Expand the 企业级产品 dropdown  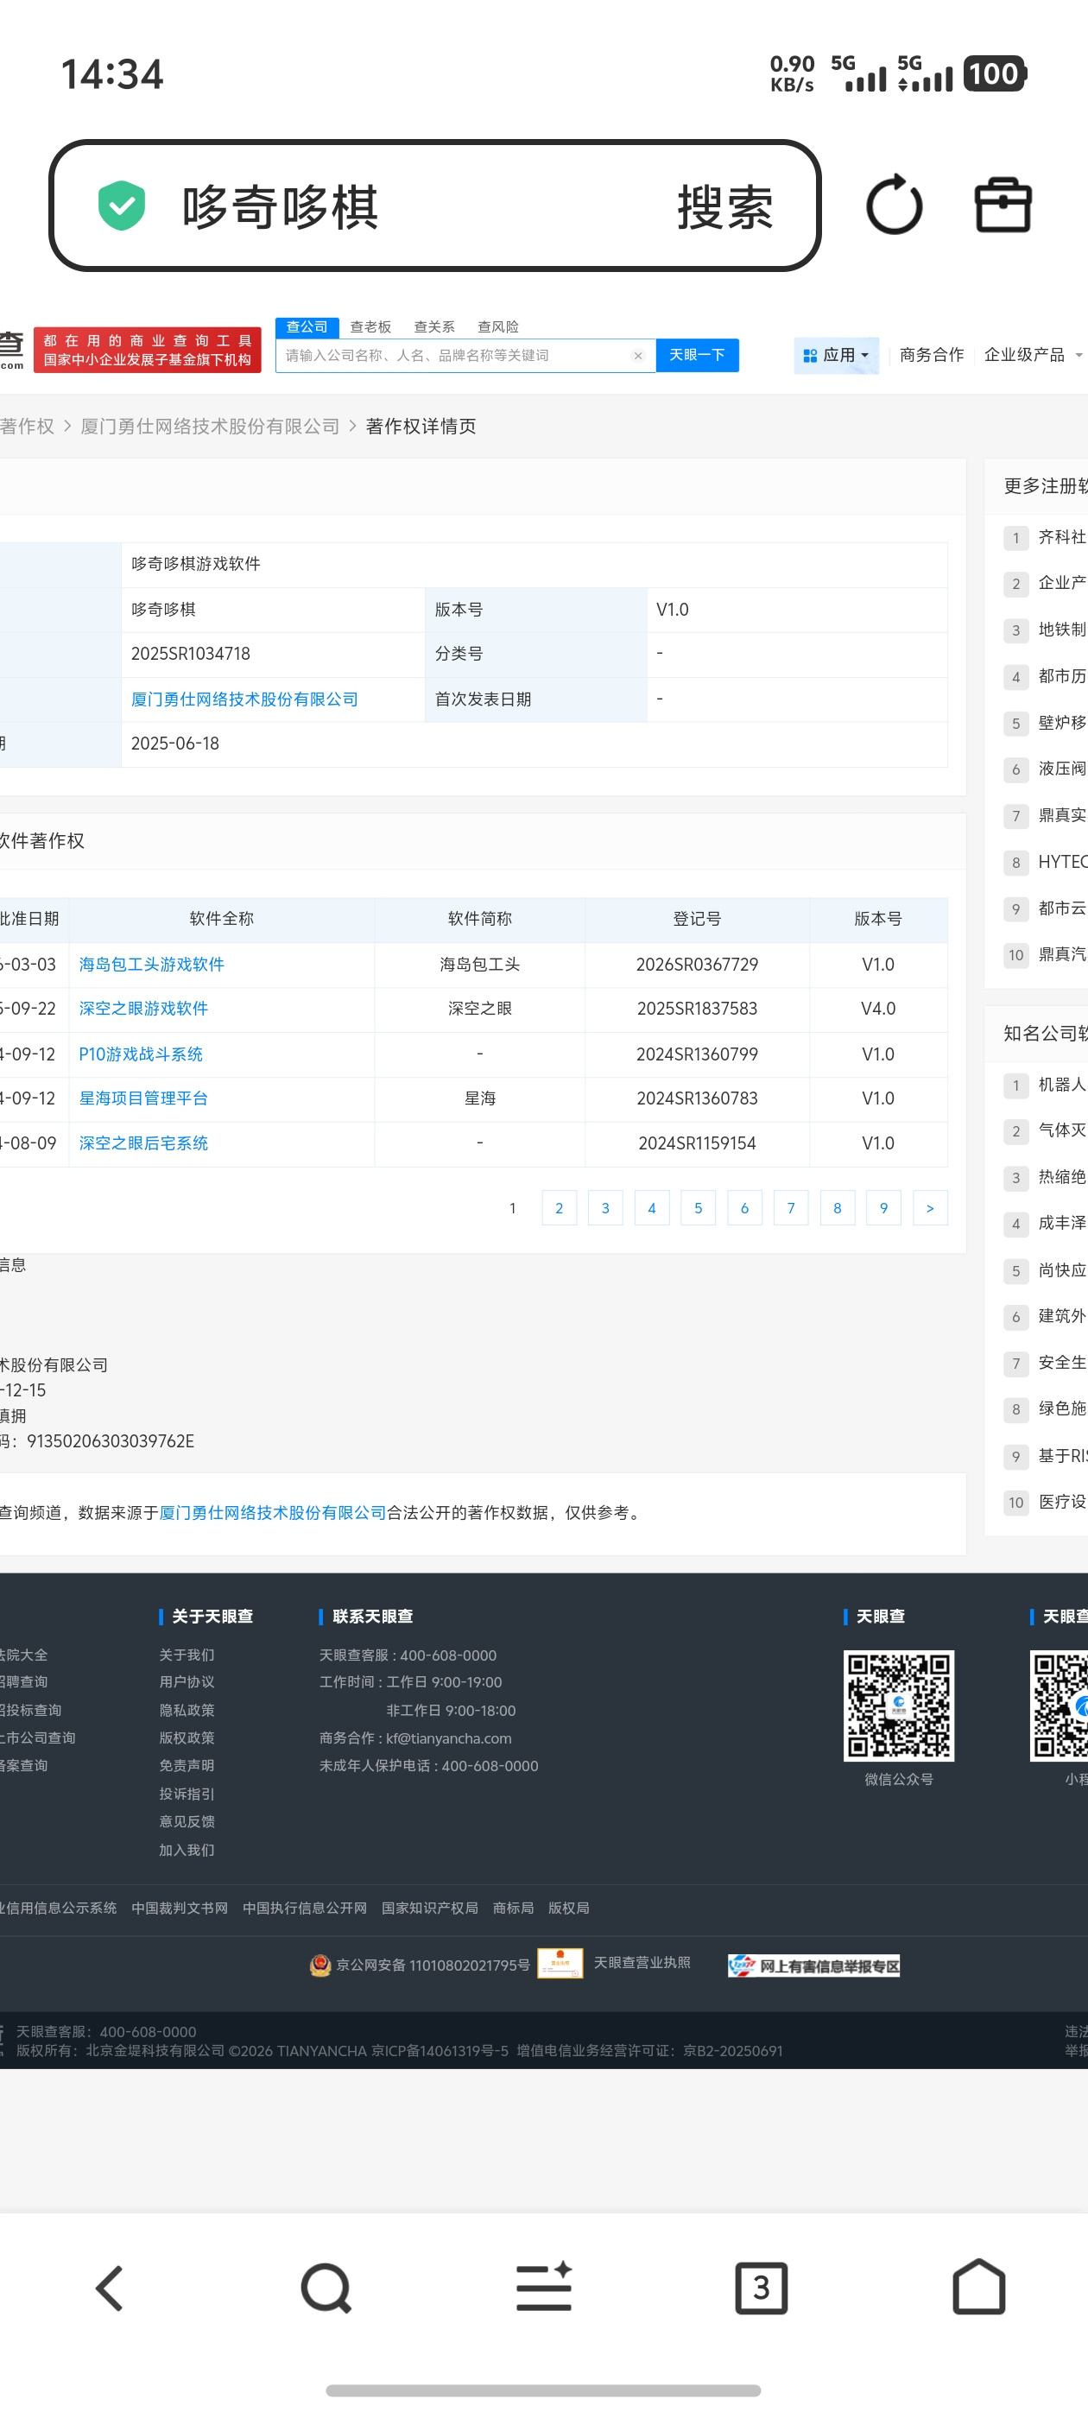tap(1033, 355)
